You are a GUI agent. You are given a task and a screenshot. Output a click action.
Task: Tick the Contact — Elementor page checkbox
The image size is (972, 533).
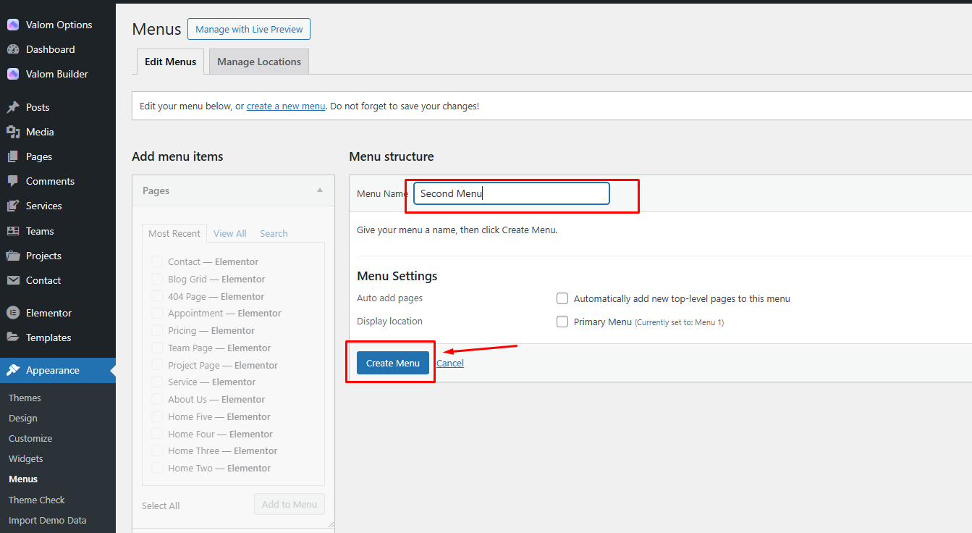(157, 261)
